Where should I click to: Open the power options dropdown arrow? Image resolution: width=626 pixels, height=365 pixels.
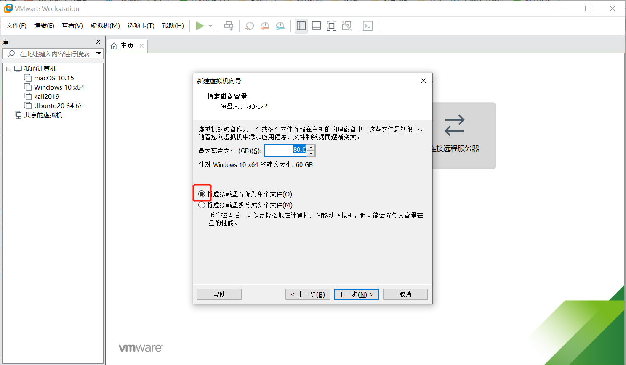[x=210, y=26]
